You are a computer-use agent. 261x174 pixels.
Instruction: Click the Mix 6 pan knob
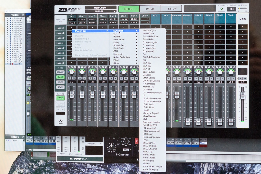(x=231, y=72)
